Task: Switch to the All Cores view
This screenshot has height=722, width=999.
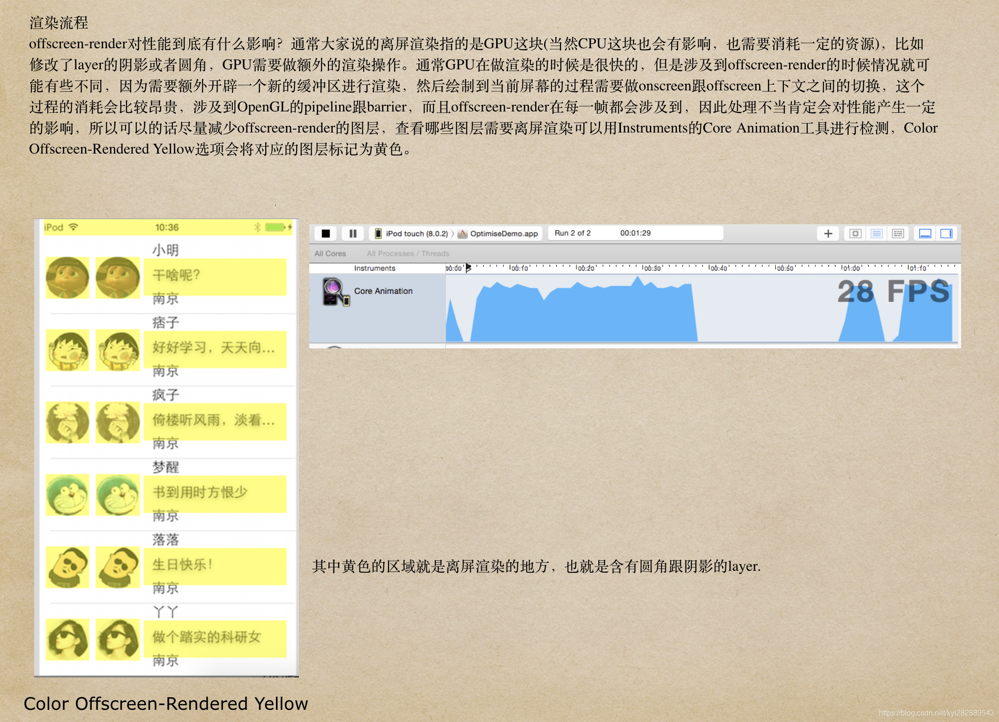Action: tap(330, 254)
